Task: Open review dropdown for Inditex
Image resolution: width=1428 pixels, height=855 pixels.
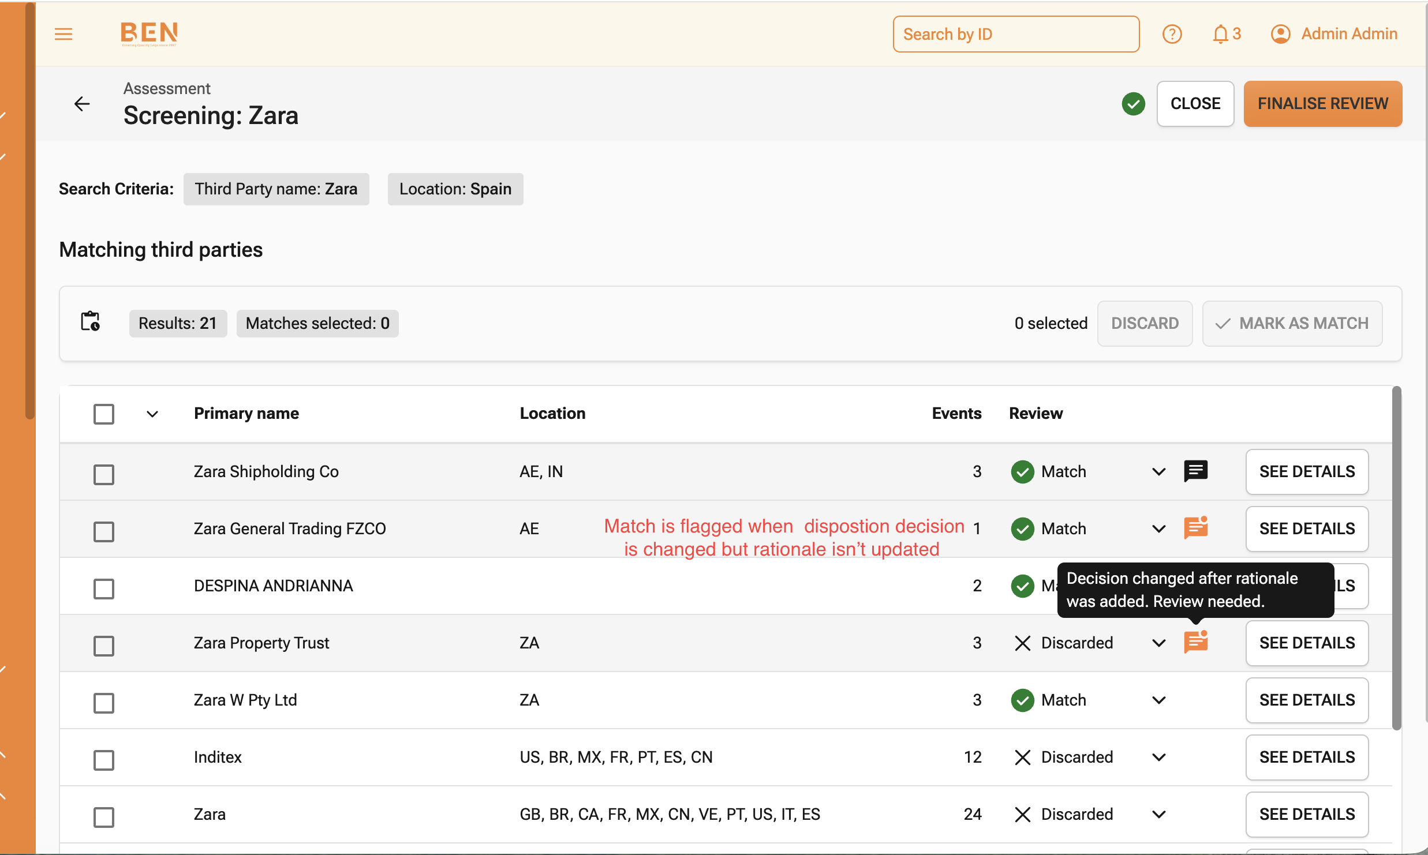Action: (x=1158, y=757)
